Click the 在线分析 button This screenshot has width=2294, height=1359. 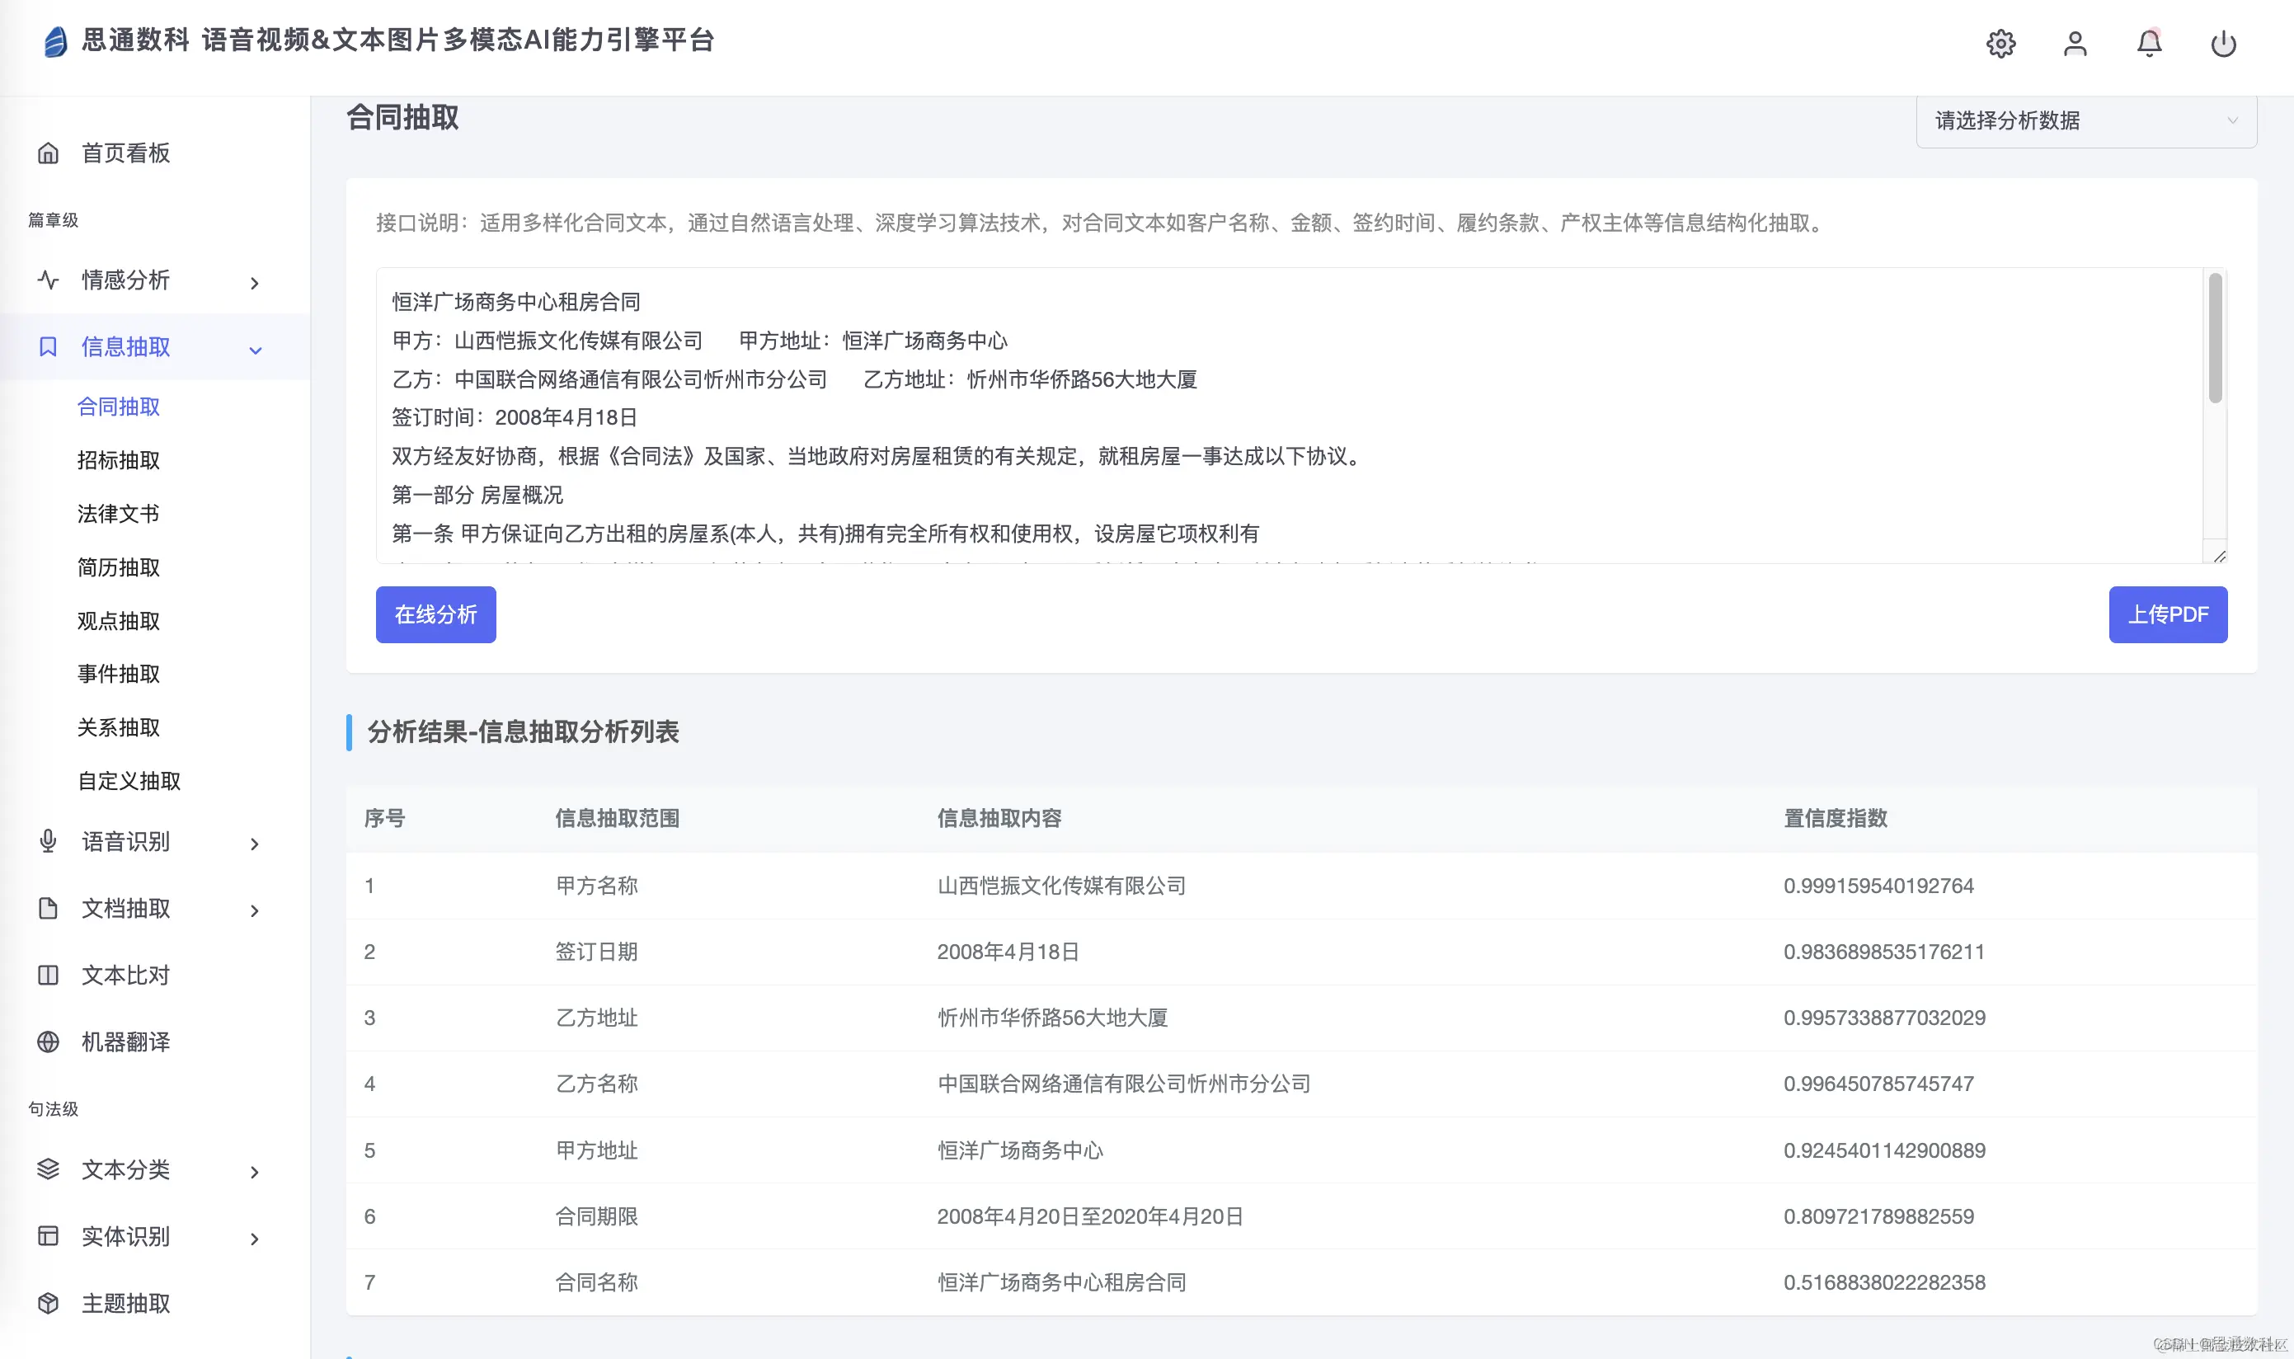pyautogui.click(x=435, y=614)
